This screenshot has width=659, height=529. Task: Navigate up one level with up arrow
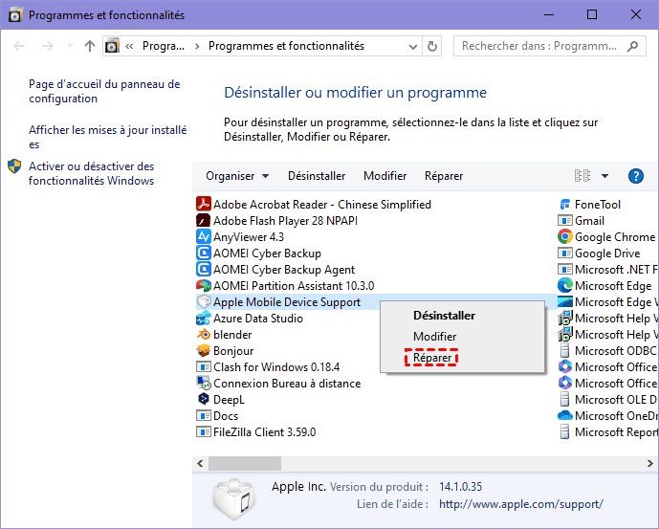coord(90,46)
